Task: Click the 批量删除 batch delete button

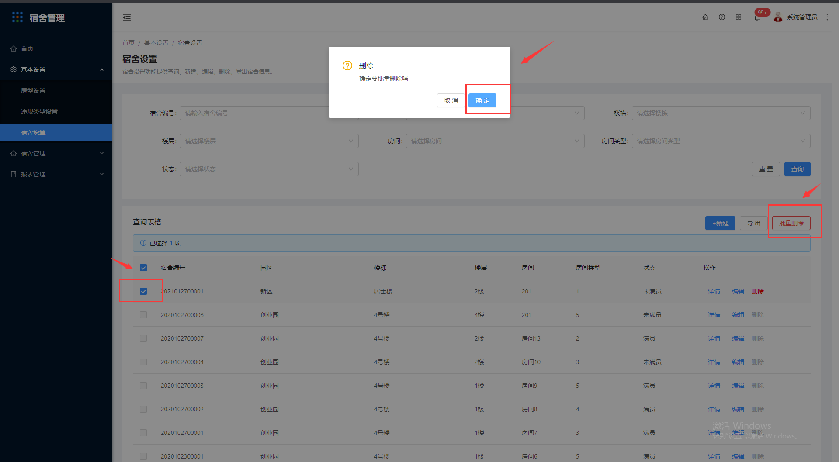Action: coord(791,223)
